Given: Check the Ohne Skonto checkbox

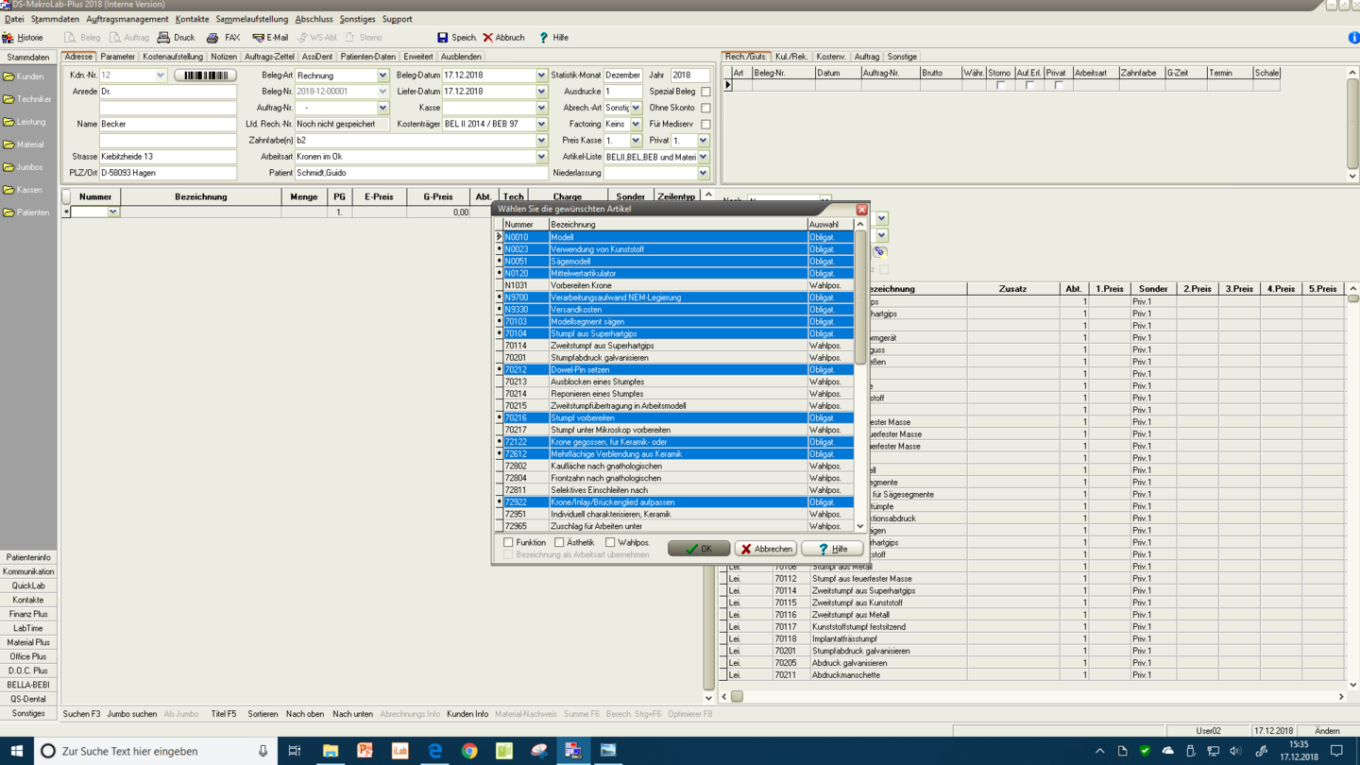Looking at the screenshot, I should coord(705,108).
